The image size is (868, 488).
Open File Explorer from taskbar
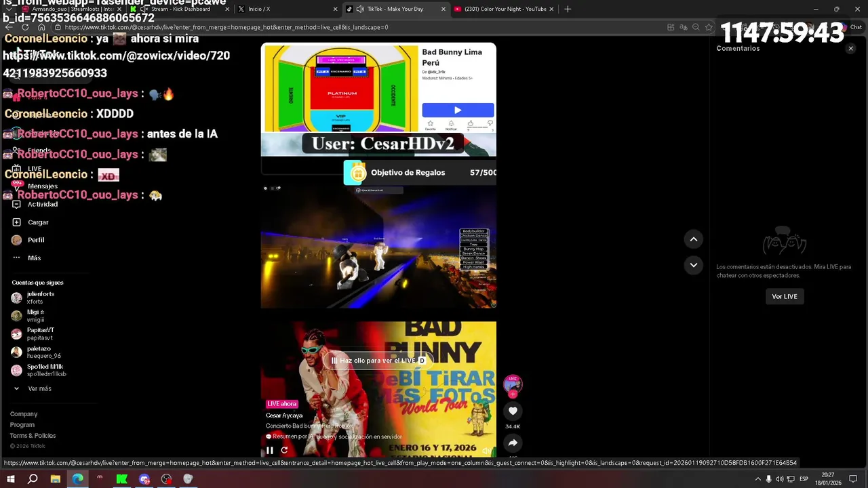point(56,479)
